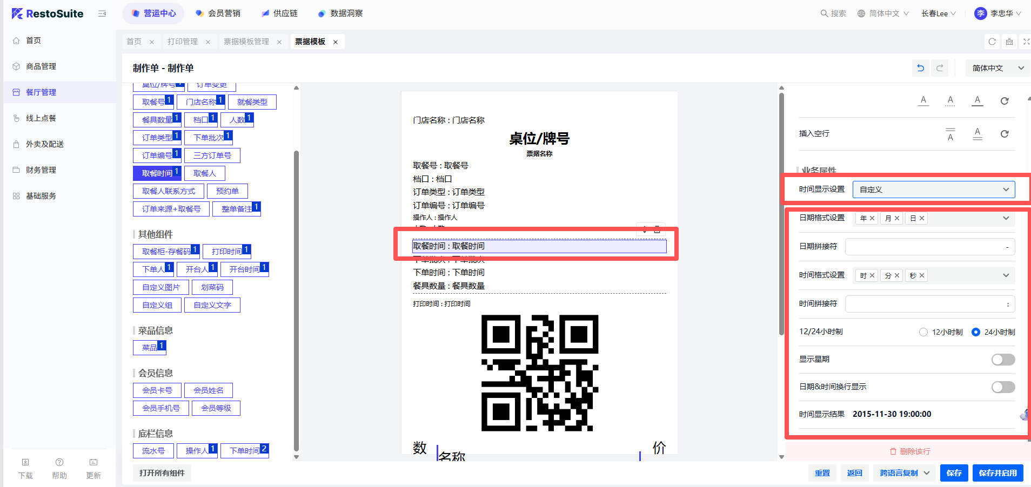Collapse the left sidebar menu icon
The height and width of the screenshot is (487, 1031).
click(x=102, y=13)
